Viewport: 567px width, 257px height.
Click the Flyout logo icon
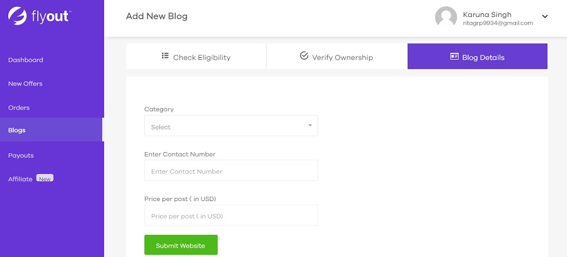pyautogui.click(x=17, y=16)
